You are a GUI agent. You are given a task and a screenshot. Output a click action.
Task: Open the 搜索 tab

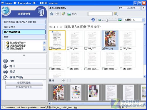click(24, 37)
